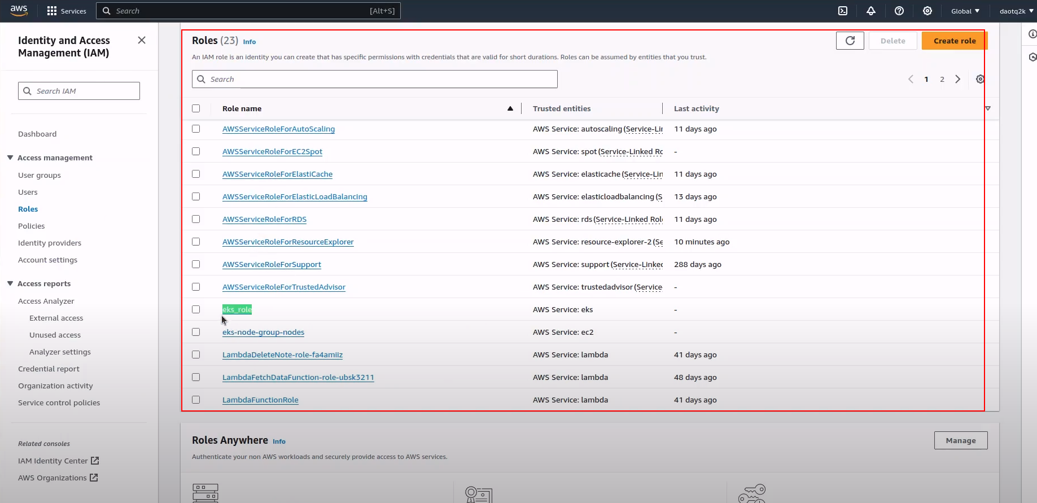
Task: Open Account settings in sidebar
Action: coord(47,260)
